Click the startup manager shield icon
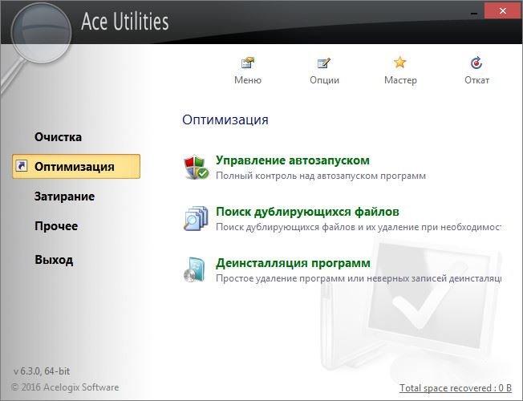The image size is (523, 401). [x=196, y=167]
